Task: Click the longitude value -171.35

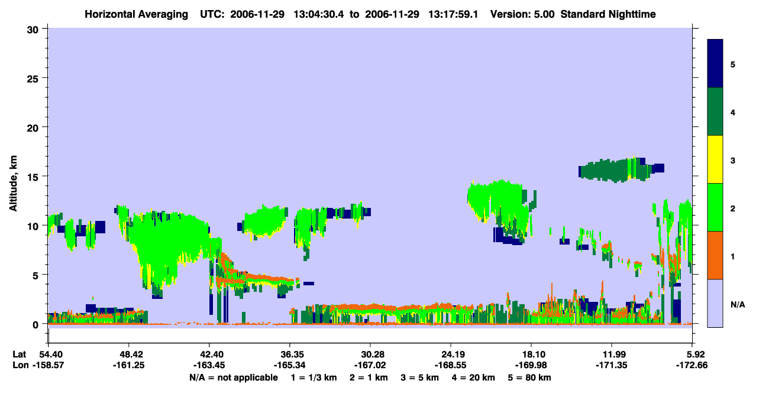Action: point(612,366)
